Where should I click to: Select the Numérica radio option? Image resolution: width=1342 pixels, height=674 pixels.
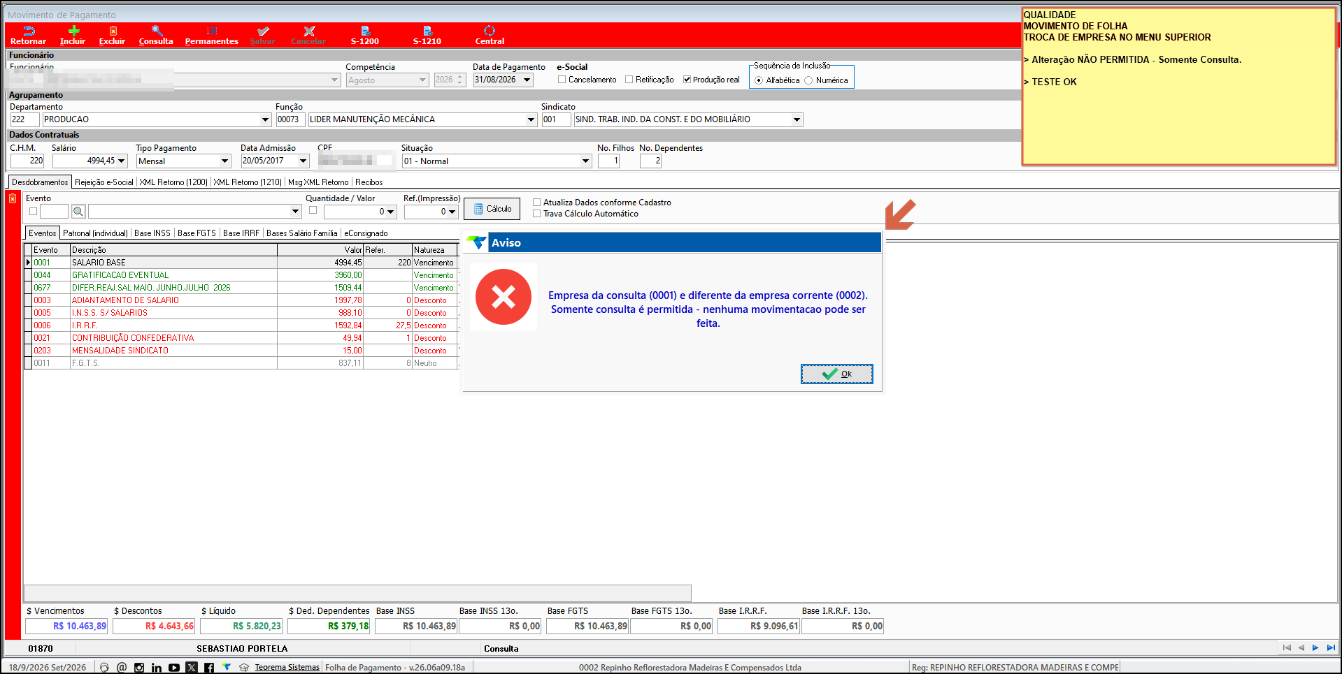808,80
